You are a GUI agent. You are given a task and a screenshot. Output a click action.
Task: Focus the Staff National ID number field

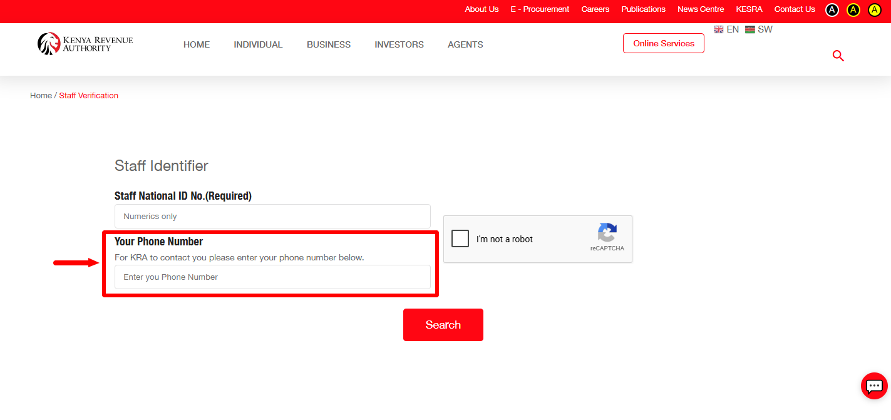(272, 216)
